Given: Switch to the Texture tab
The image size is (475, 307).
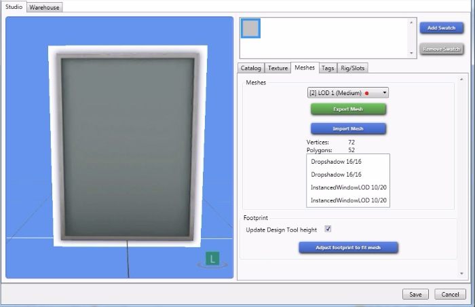Looking at the screenshot, I should coord(278,68).
